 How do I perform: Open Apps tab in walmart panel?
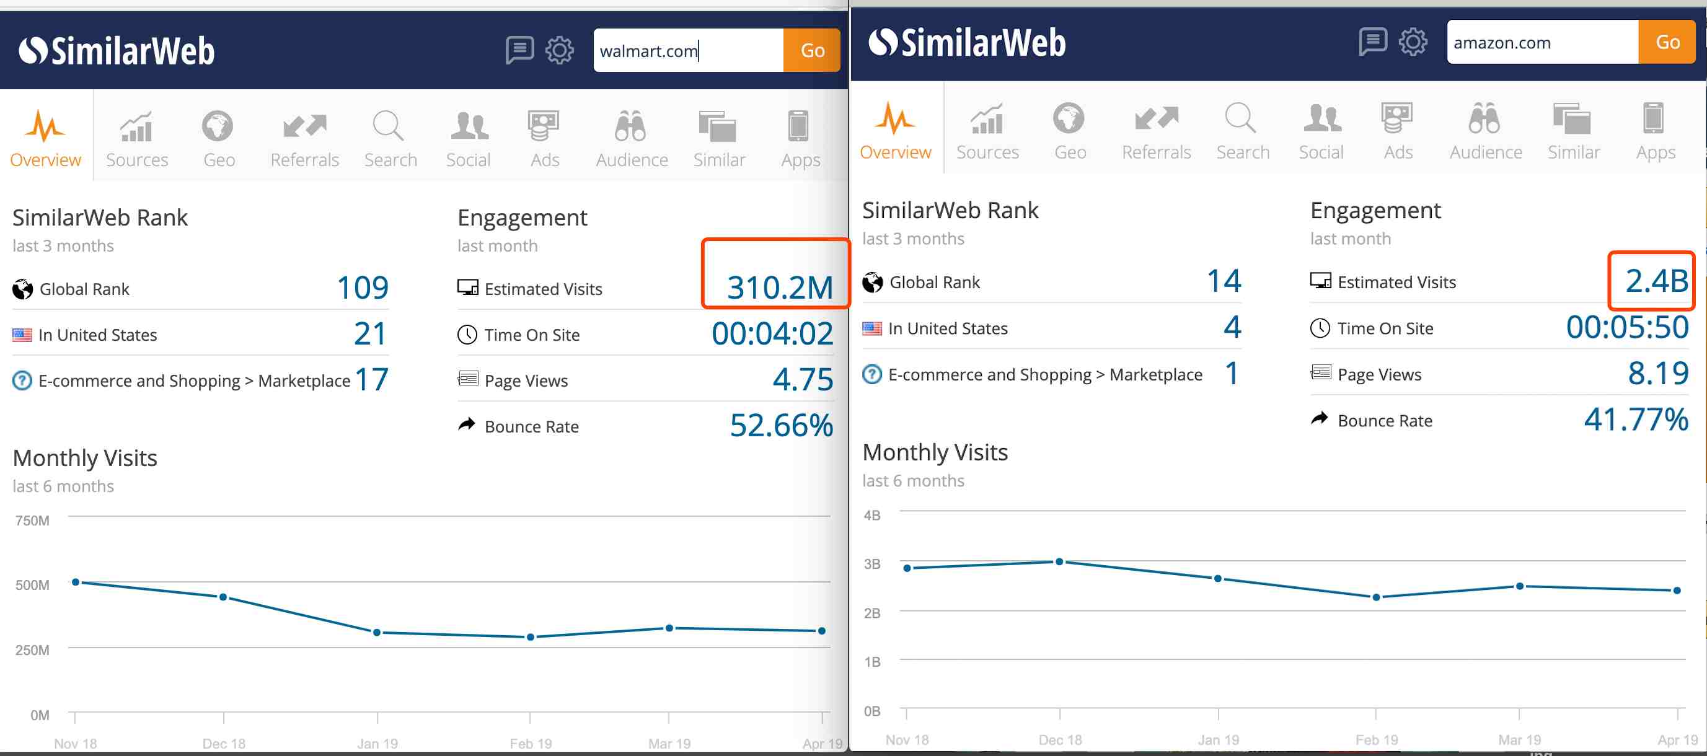800,138
